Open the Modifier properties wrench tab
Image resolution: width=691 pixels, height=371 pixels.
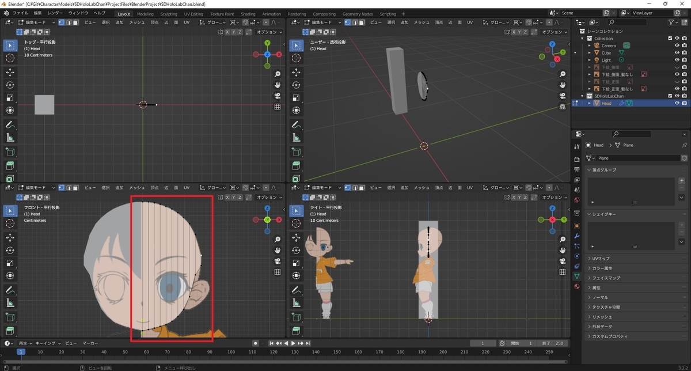tap(577, 236)
